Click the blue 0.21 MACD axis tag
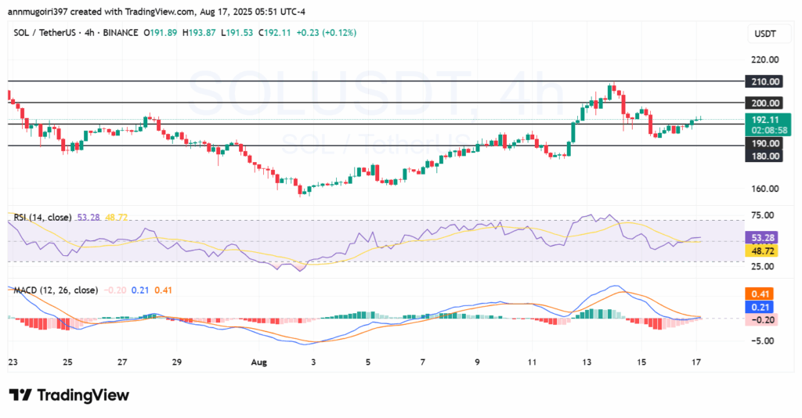This screenshot has width=802, height=418. [x=760, y=307]
